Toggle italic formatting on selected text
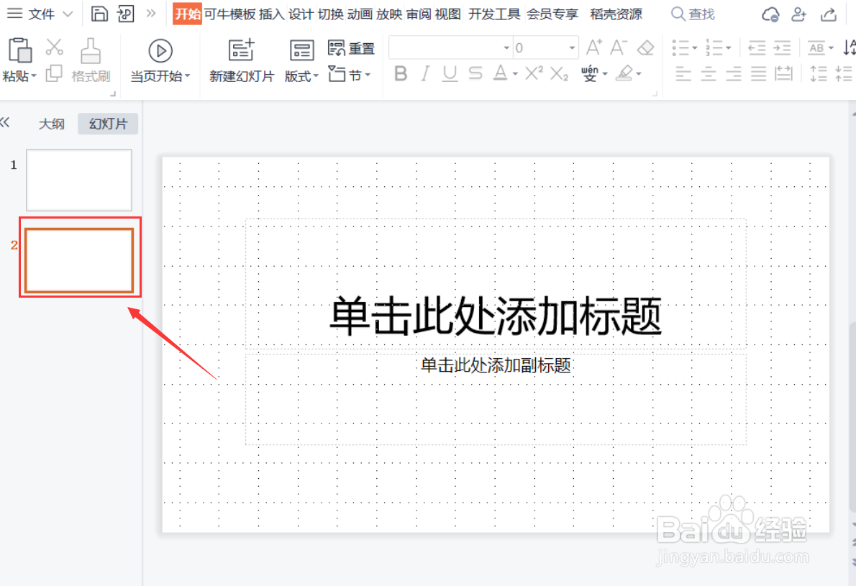Image resolution: width=856 pixels, height=586 pixels. (425, 73)
